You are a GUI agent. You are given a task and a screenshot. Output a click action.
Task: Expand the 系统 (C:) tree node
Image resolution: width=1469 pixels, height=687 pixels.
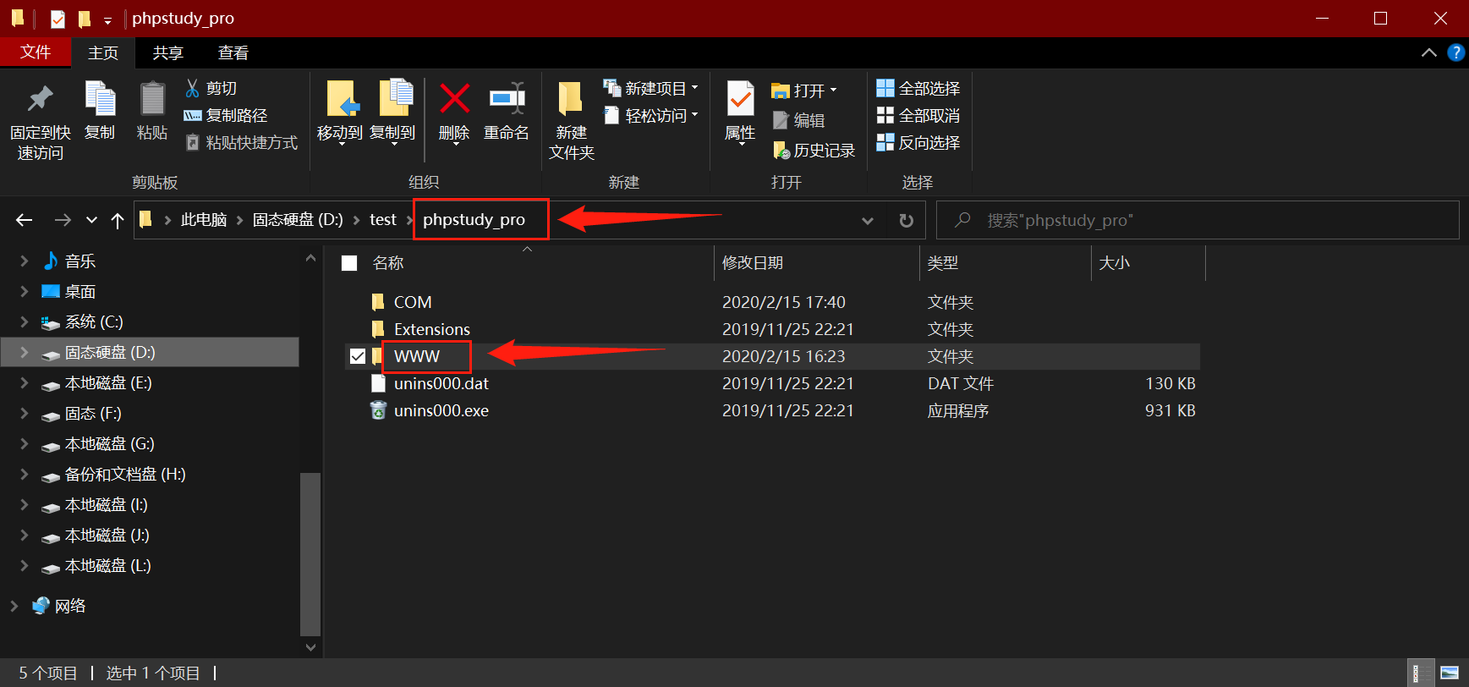(25, 322)
